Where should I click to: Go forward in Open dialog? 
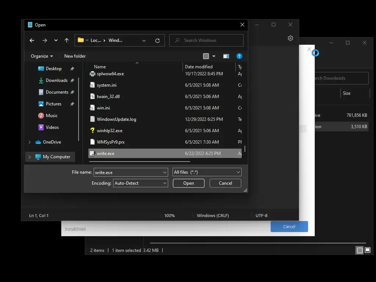pyautogui.click(x=45, y=40)
